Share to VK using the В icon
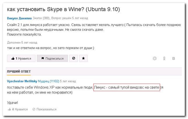Image resolution: width=188 pixels, height=119 pixels. coord(174,59)
